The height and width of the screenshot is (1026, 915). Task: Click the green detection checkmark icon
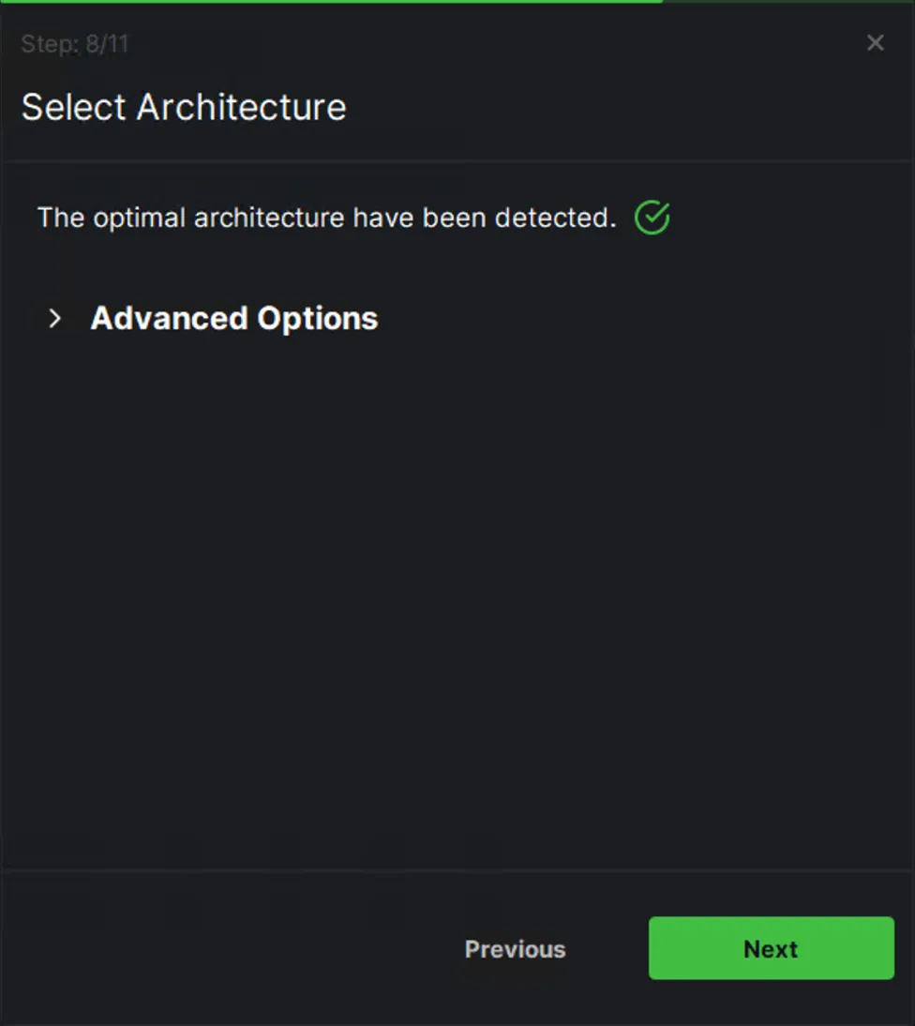(652, 218)
